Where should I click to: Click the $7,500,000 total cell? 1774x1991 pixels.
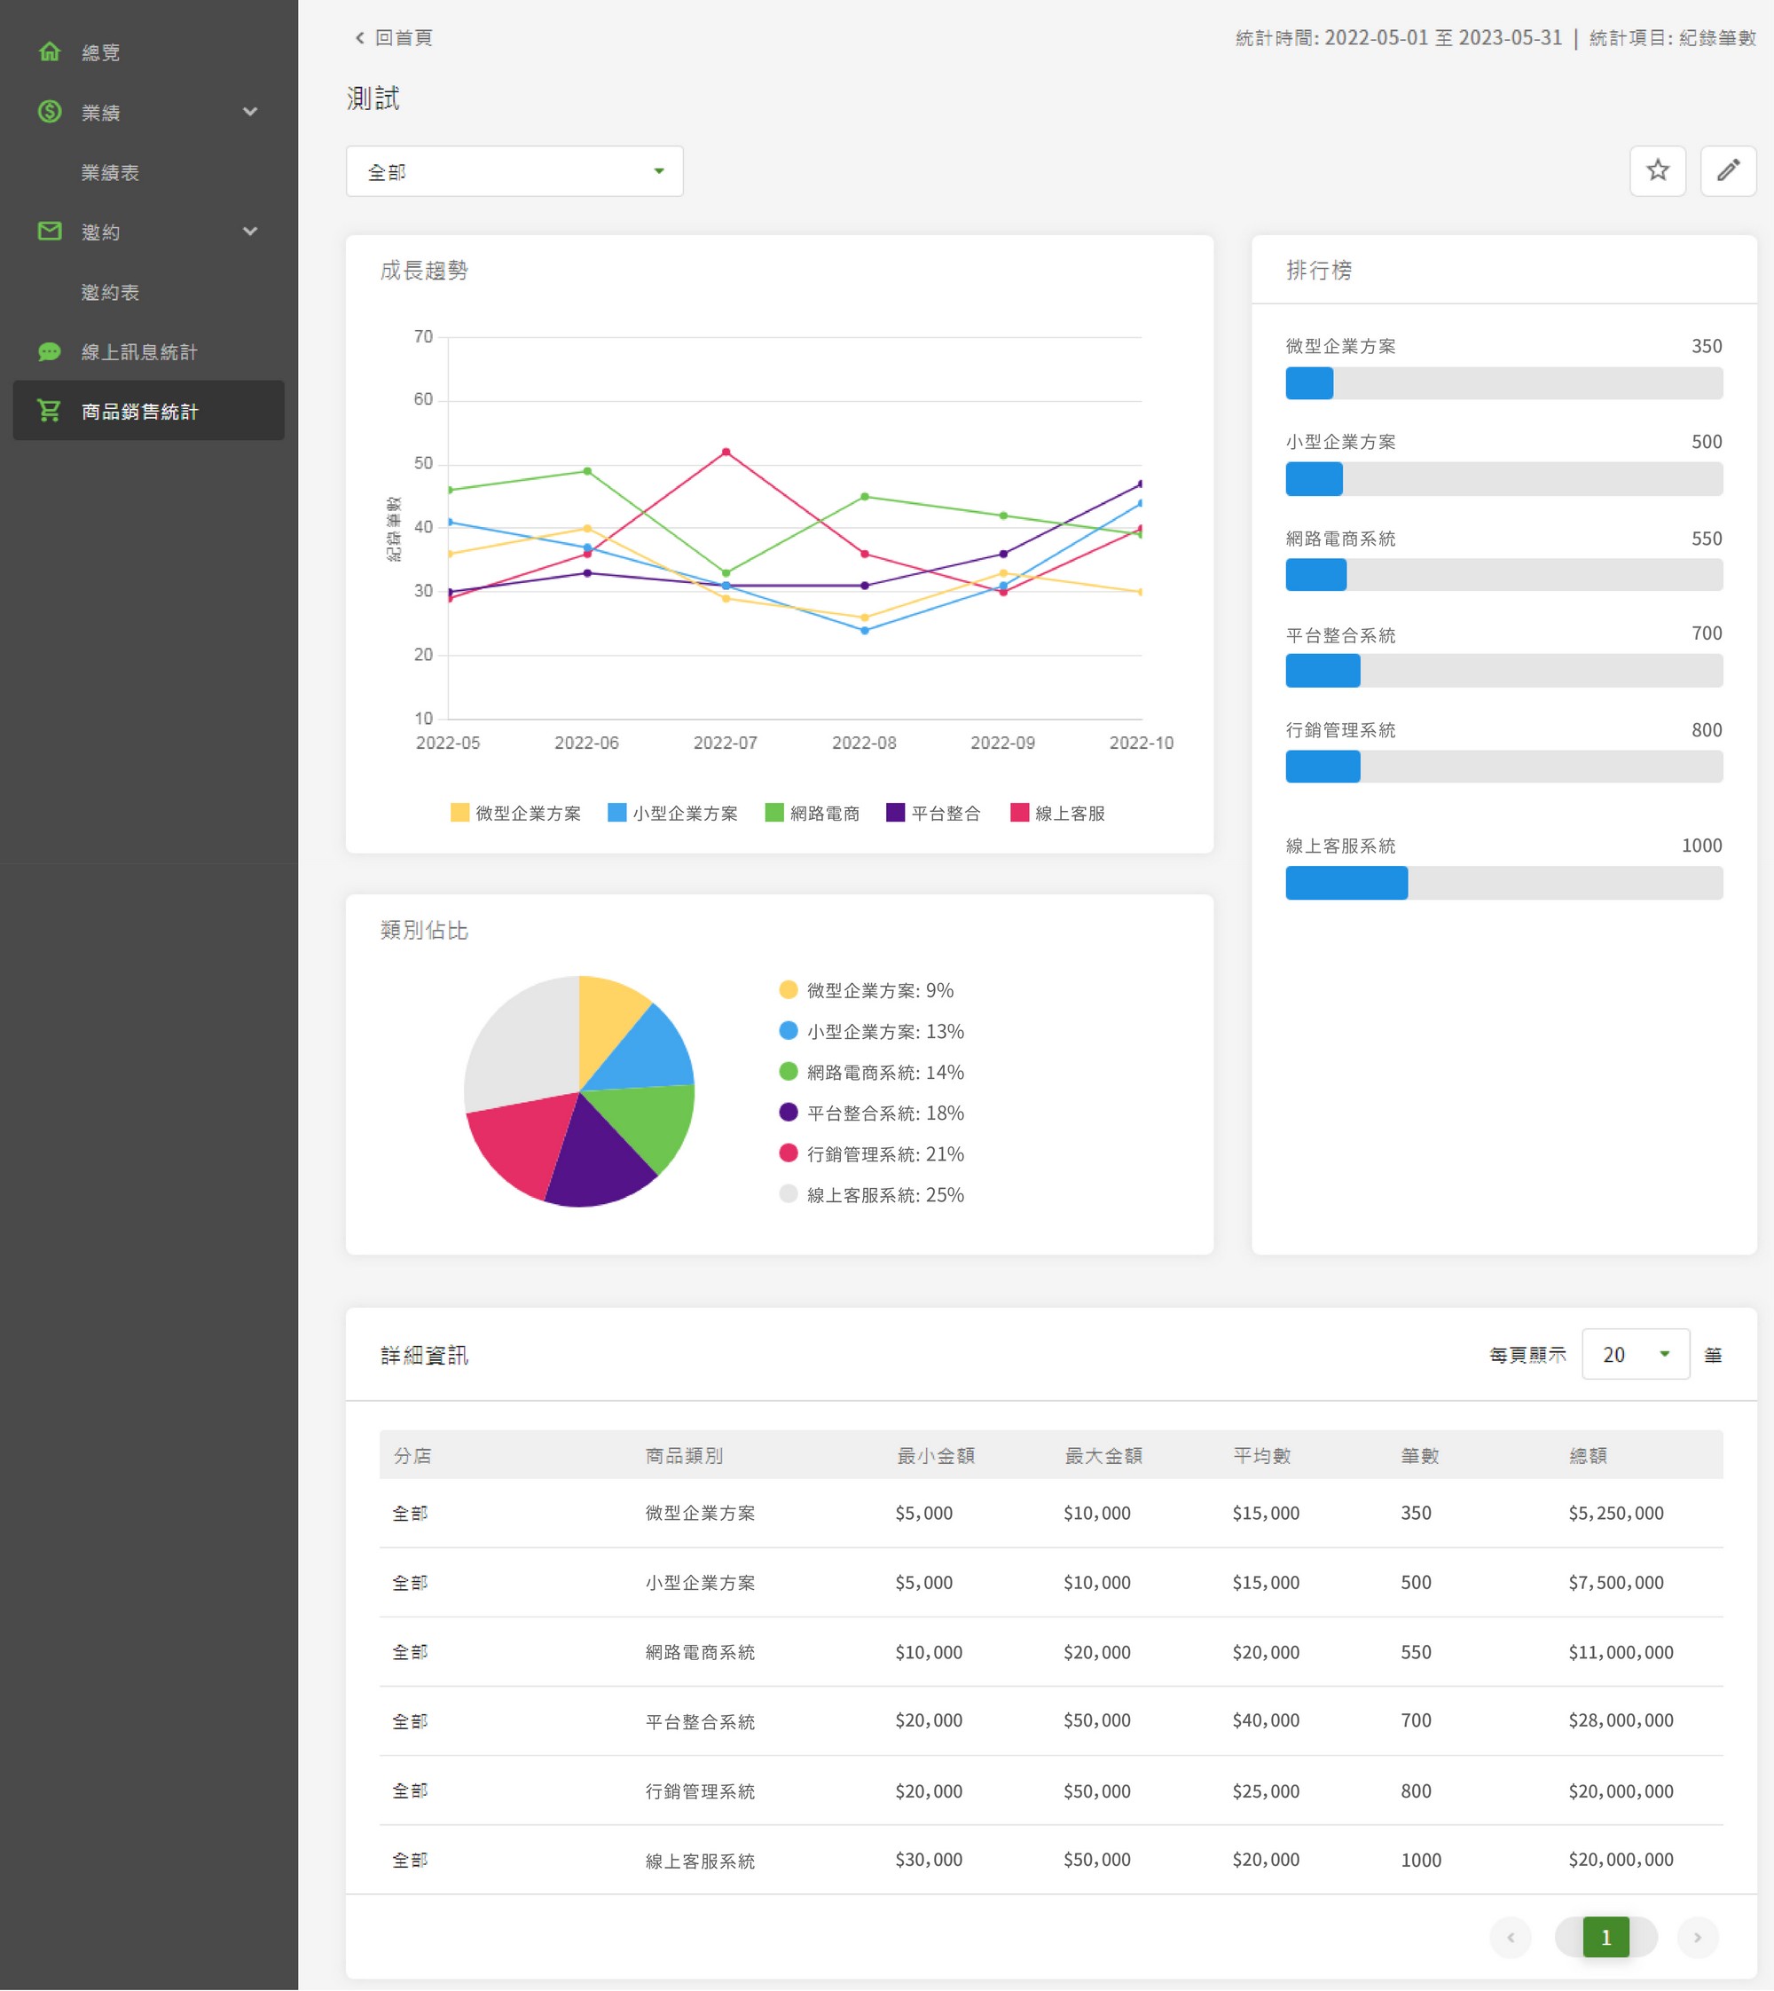(x=1616, y=1581)
